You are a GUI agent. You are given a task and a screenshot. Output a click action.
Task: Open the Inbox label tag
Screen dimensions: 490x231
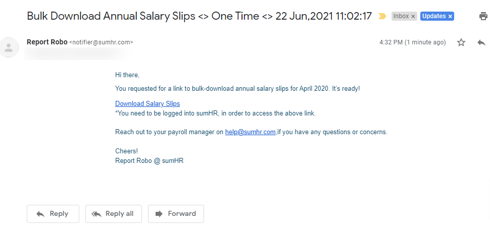[401, 16]
